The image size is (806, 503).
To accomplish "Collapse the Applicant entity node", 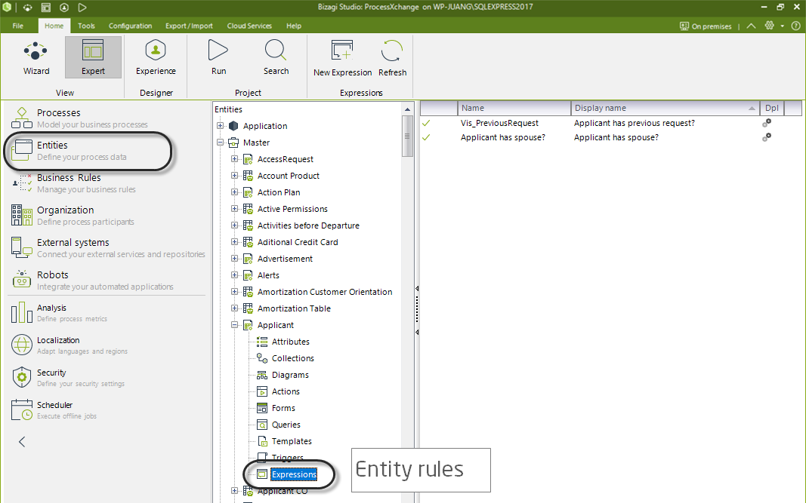I will (x=234, y=325).
